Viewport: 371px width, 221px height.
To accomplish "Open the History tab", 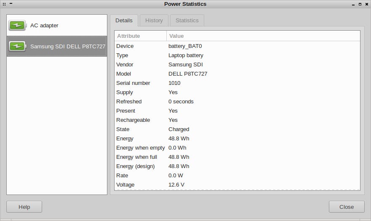I will point(154,21).
